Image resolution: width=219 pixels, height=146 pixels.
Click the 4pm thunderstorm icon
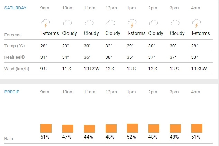(197, 24)
